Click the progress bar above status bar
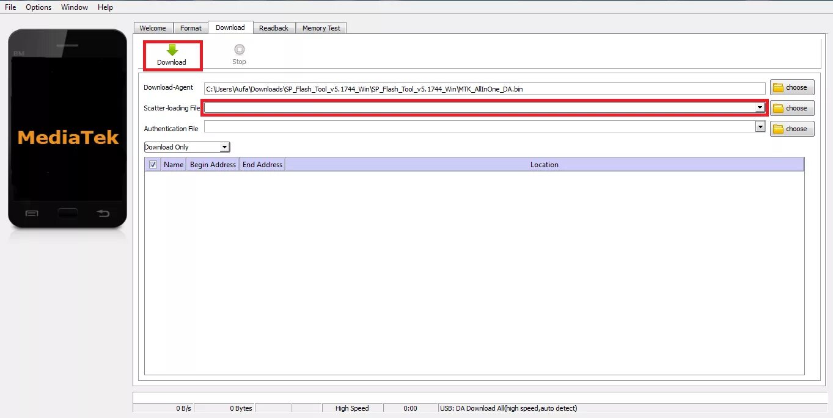 tap(480, 397)
